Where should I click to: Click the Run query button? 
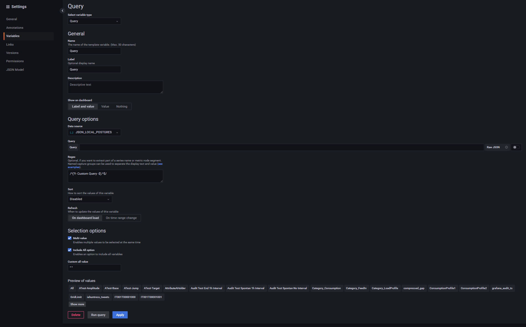pyautogui.click(x=98, y=315)
